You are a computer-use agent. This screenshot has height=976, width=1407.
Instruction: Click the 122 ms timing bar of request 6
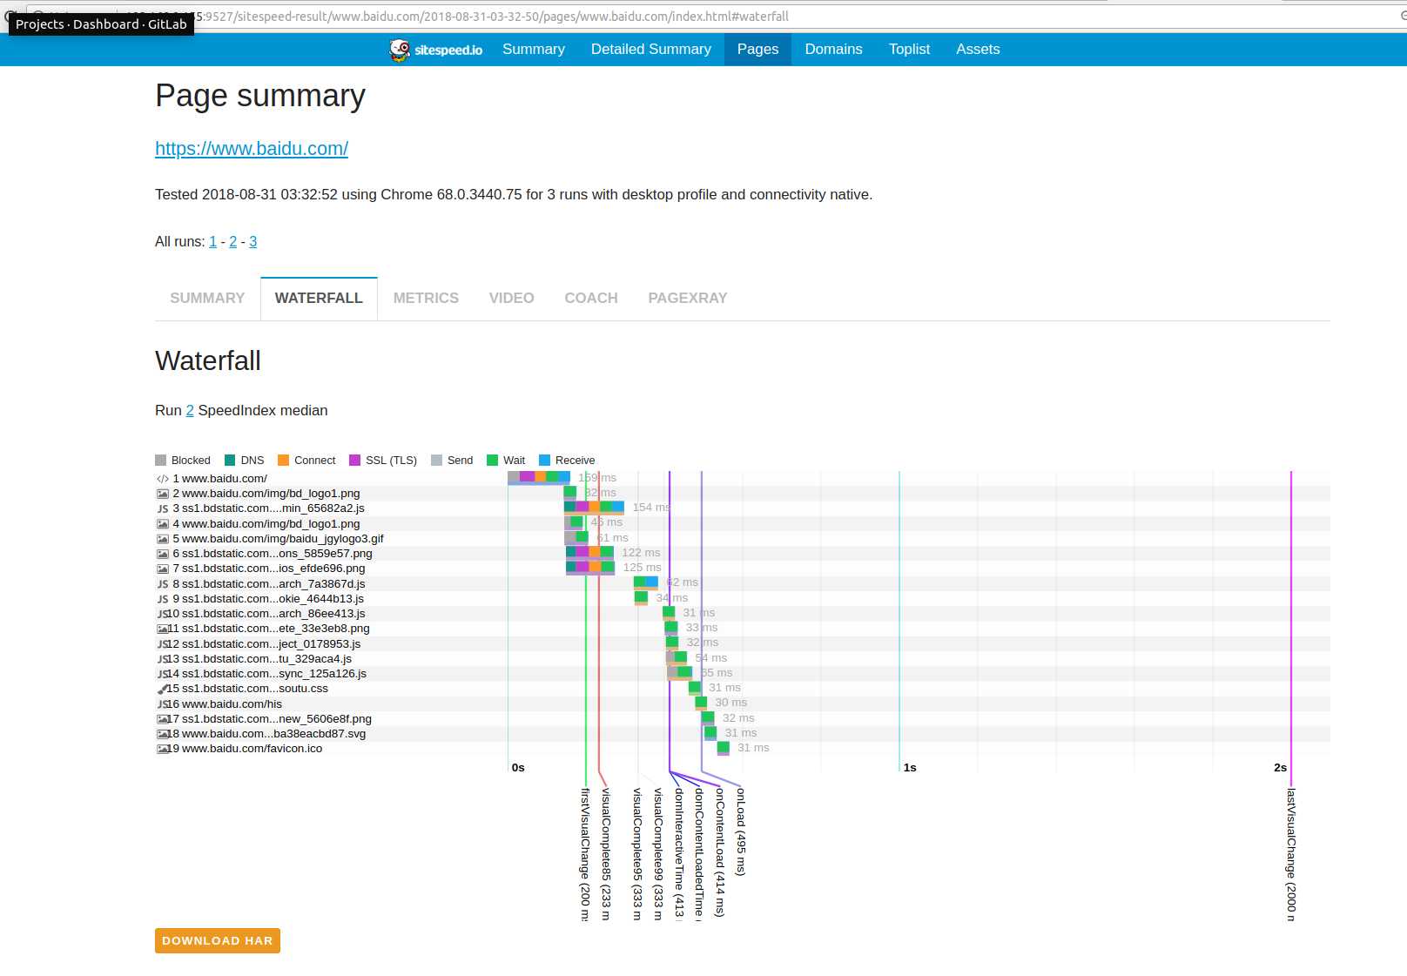coord(589,552)
